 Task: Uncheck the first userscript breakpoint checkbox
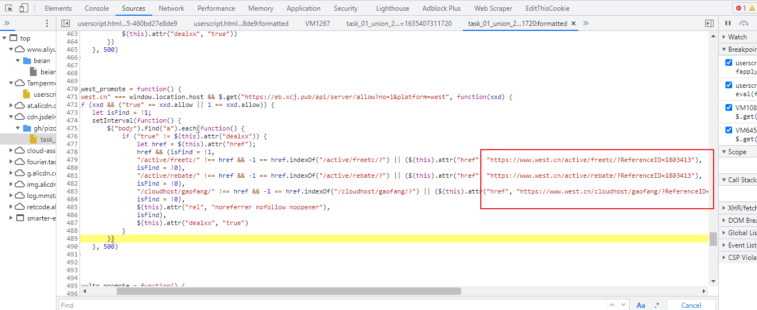(728, 63)
